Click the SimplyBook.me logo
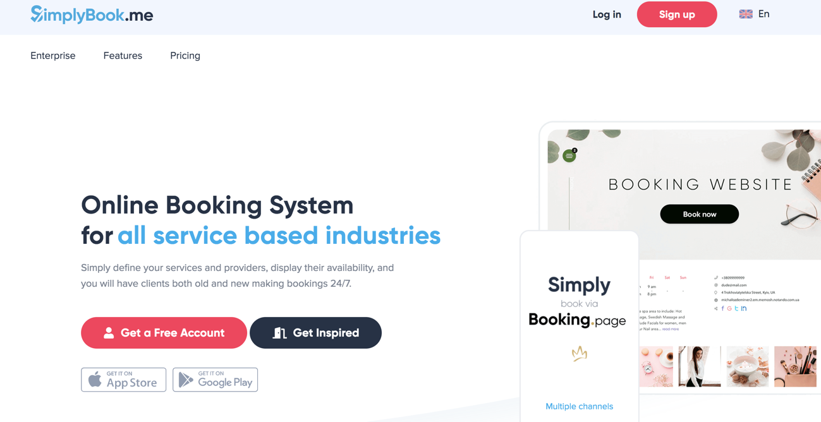 pyautogui.click(x=92, y=14)
